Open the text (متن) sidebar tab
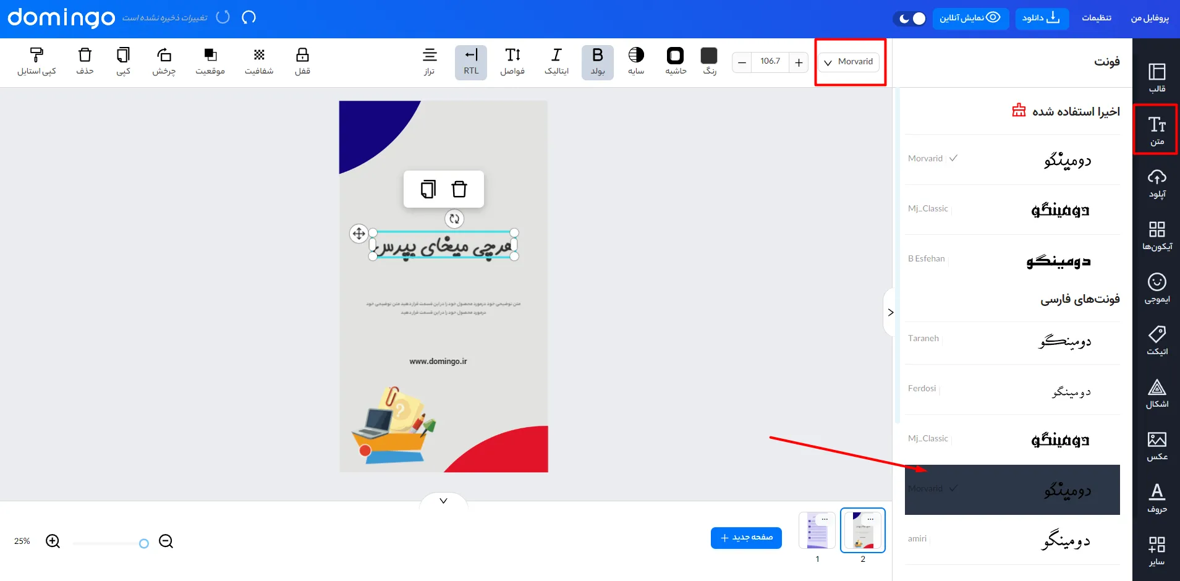 pyautogui.click(x=1157, y=130)
